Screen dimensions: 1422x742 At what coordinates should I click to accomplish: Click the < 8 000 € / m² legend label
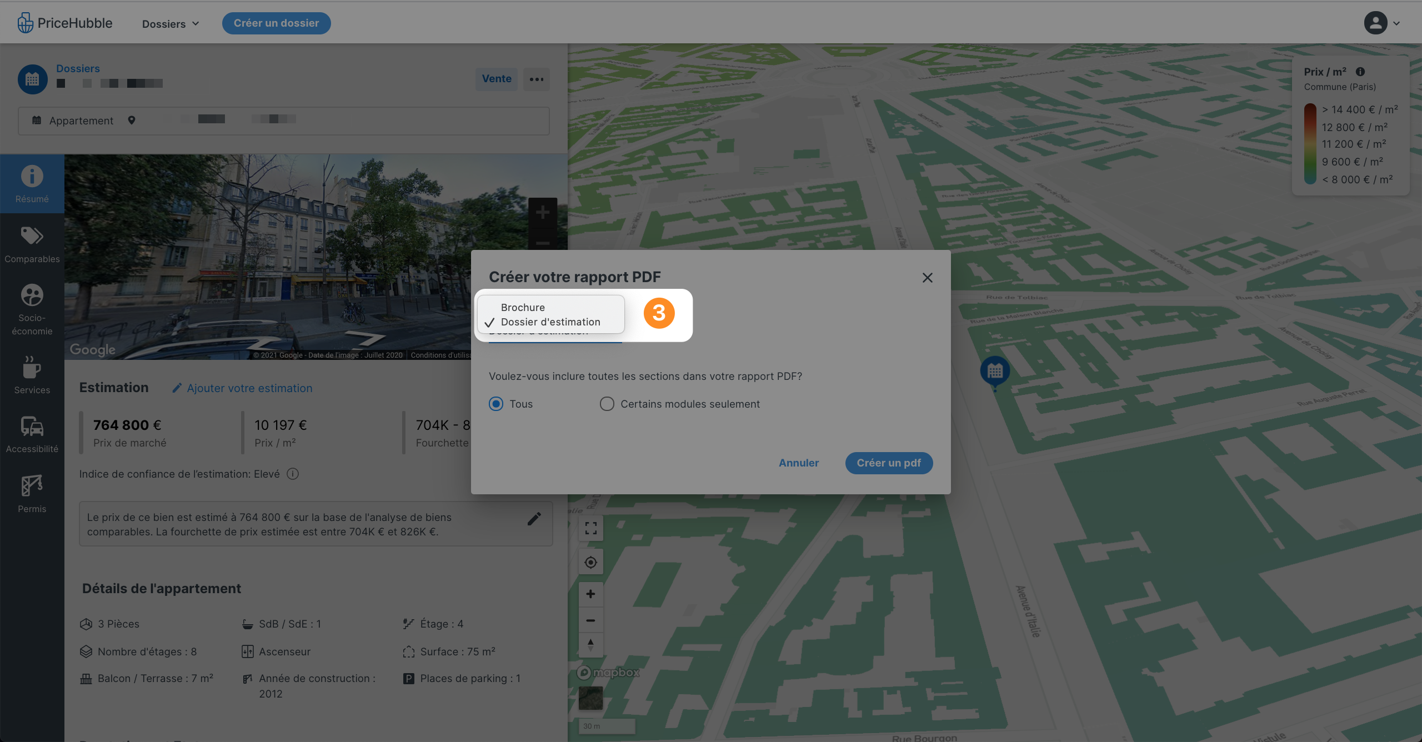pyautogui.click(x=1357, y=180)
